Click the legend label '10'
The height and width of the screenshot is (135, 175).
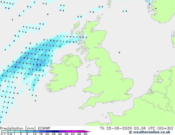(x=35, y=134)
